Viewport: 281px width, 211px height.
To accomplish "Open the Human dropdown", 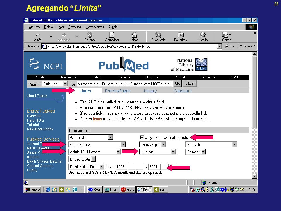I will tap(157, 152).
